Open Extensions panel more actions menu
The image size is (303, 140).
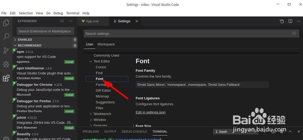pos(71,21)
